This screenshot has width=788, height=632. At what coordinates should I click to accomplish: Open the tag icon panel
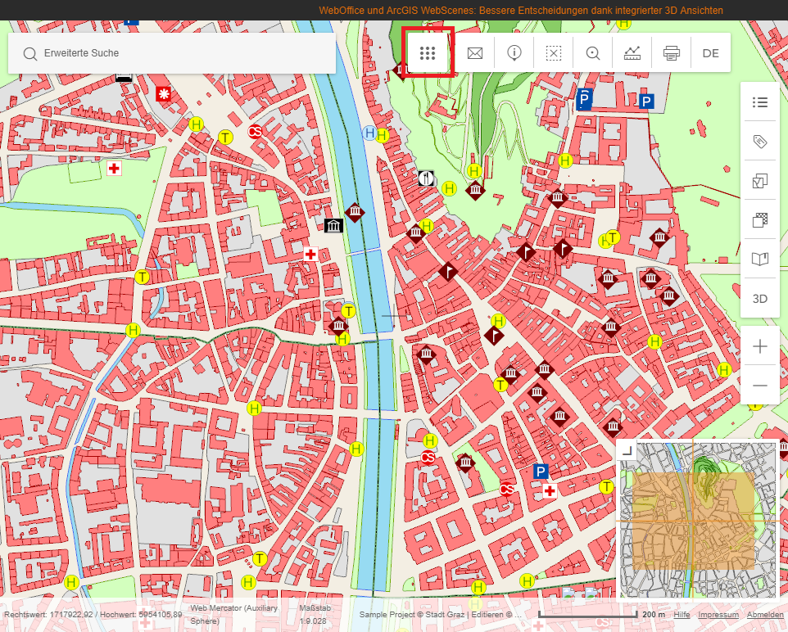point(760,142)
